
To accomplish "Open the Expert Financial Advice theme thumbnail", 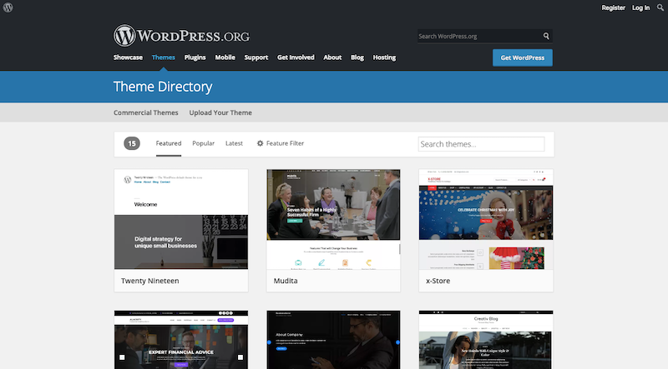I will (181, 340).
